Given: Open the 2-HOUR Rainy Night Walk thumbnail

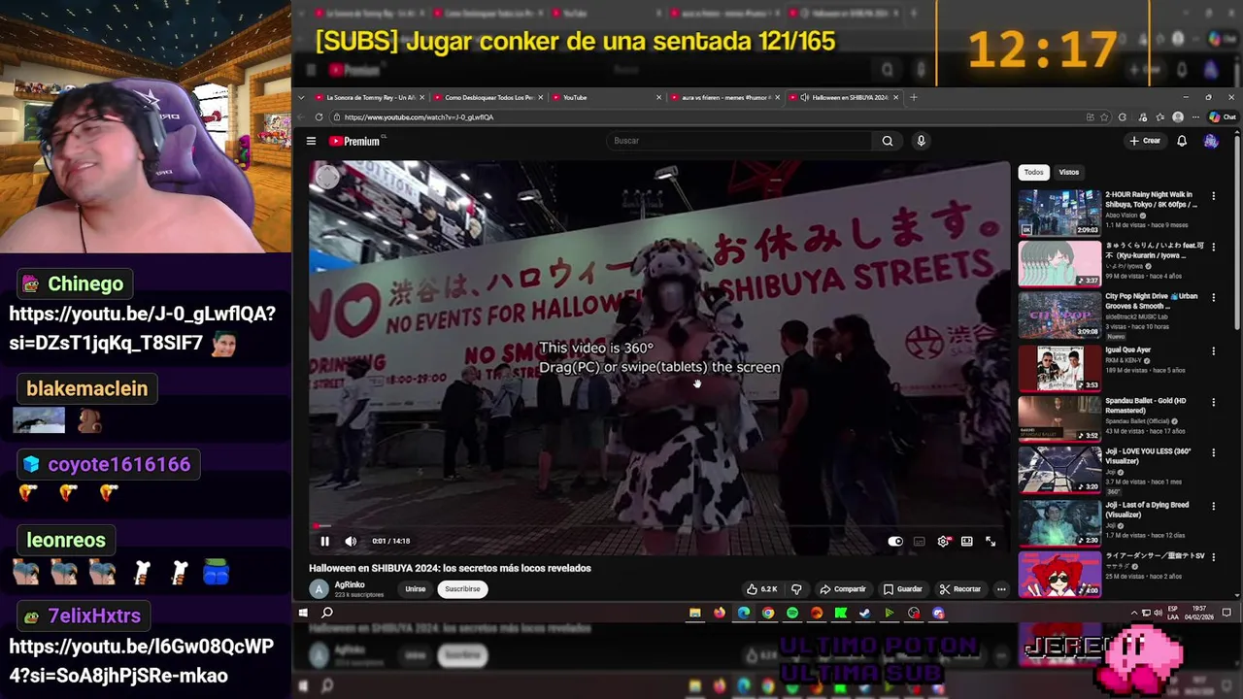Looking at the screenshot, I should tap(1059, 213).
